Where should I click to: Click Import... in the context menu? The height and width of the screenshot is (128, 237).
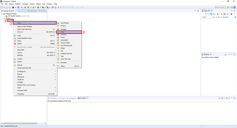[35, 59]
